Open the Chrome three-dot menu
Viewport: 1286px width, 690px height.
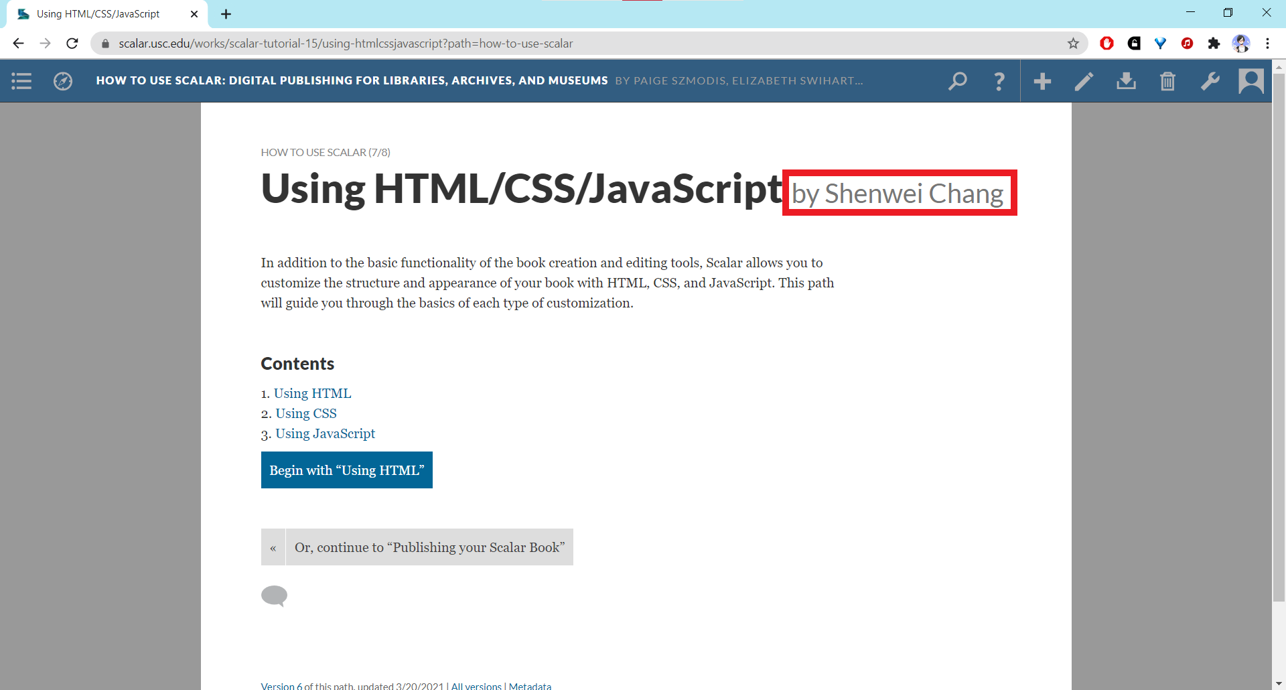click(1267, 44)
